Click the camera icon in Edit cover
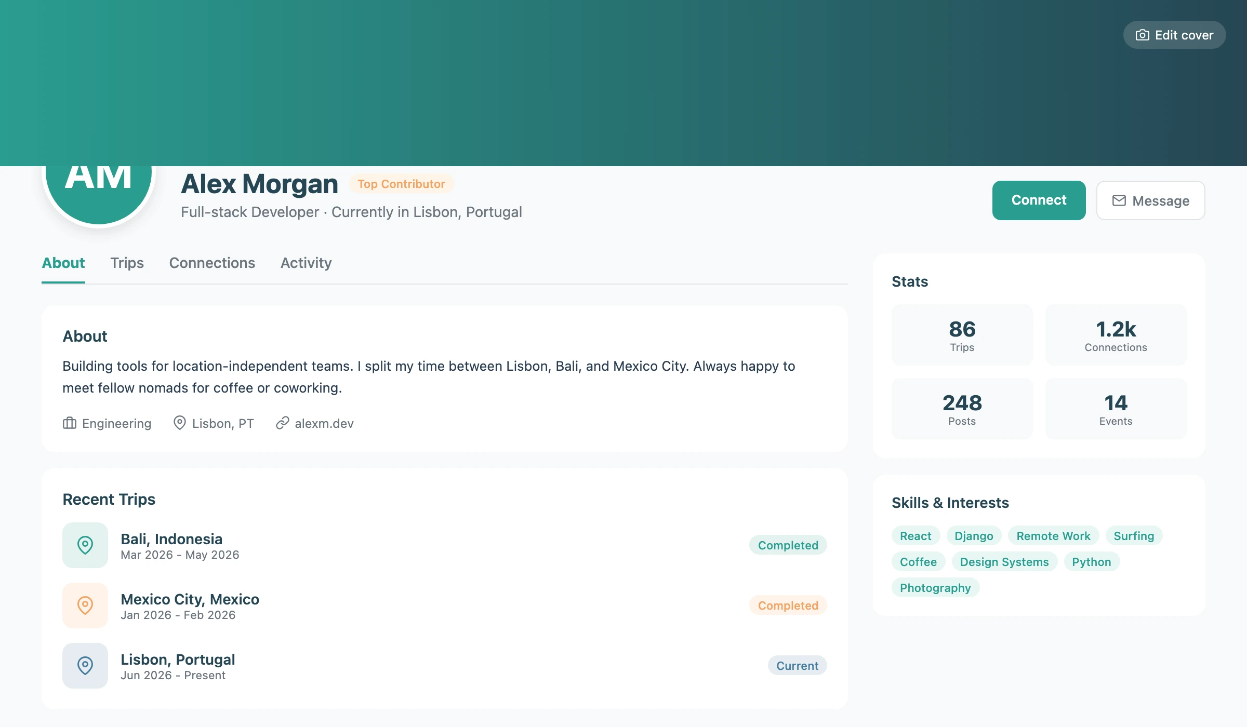The image size is (1247, 727). 1142,35
